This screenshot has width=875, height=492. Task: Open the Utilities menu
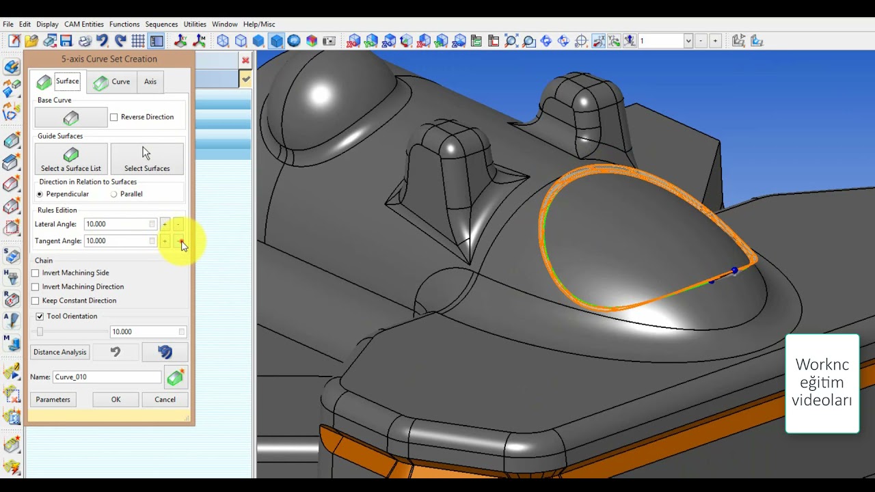pos(195,24)
